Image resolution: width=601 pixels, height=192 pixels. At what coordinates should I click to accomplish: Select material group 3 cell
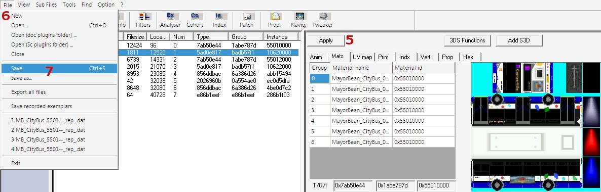click(320, 110)
